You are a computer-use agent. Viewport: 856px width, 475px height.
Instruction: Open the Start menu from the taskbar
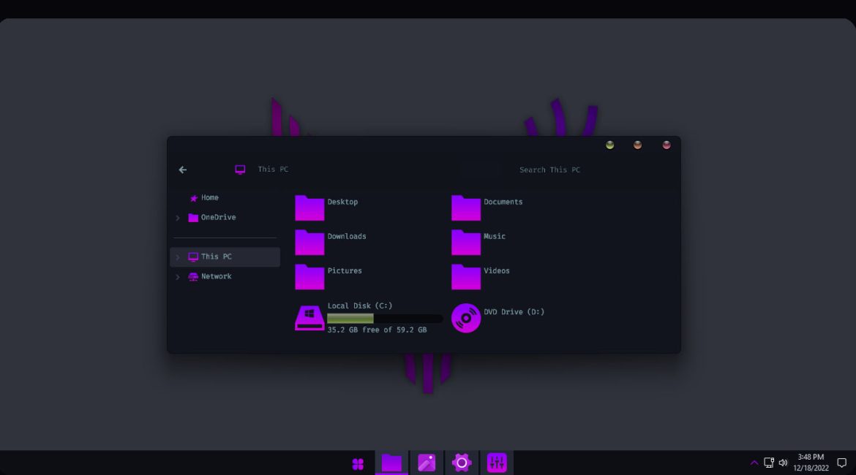pyautogui.click(x=358, y=463)
